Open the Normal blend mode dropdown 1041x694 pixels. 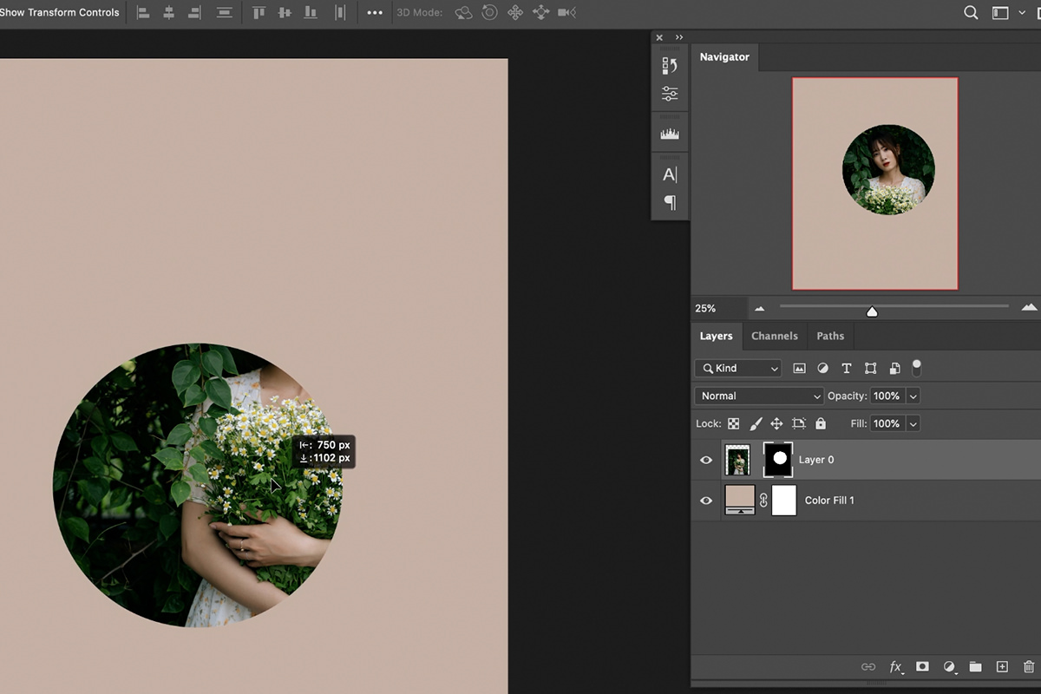[757, 396]
